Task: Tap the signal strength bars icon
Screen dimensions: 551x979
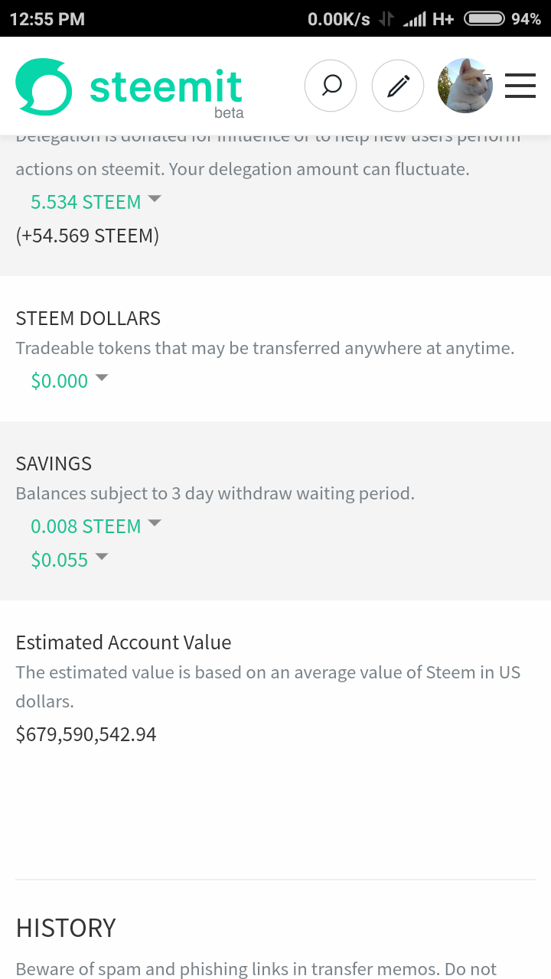Action: pos(414,19)
